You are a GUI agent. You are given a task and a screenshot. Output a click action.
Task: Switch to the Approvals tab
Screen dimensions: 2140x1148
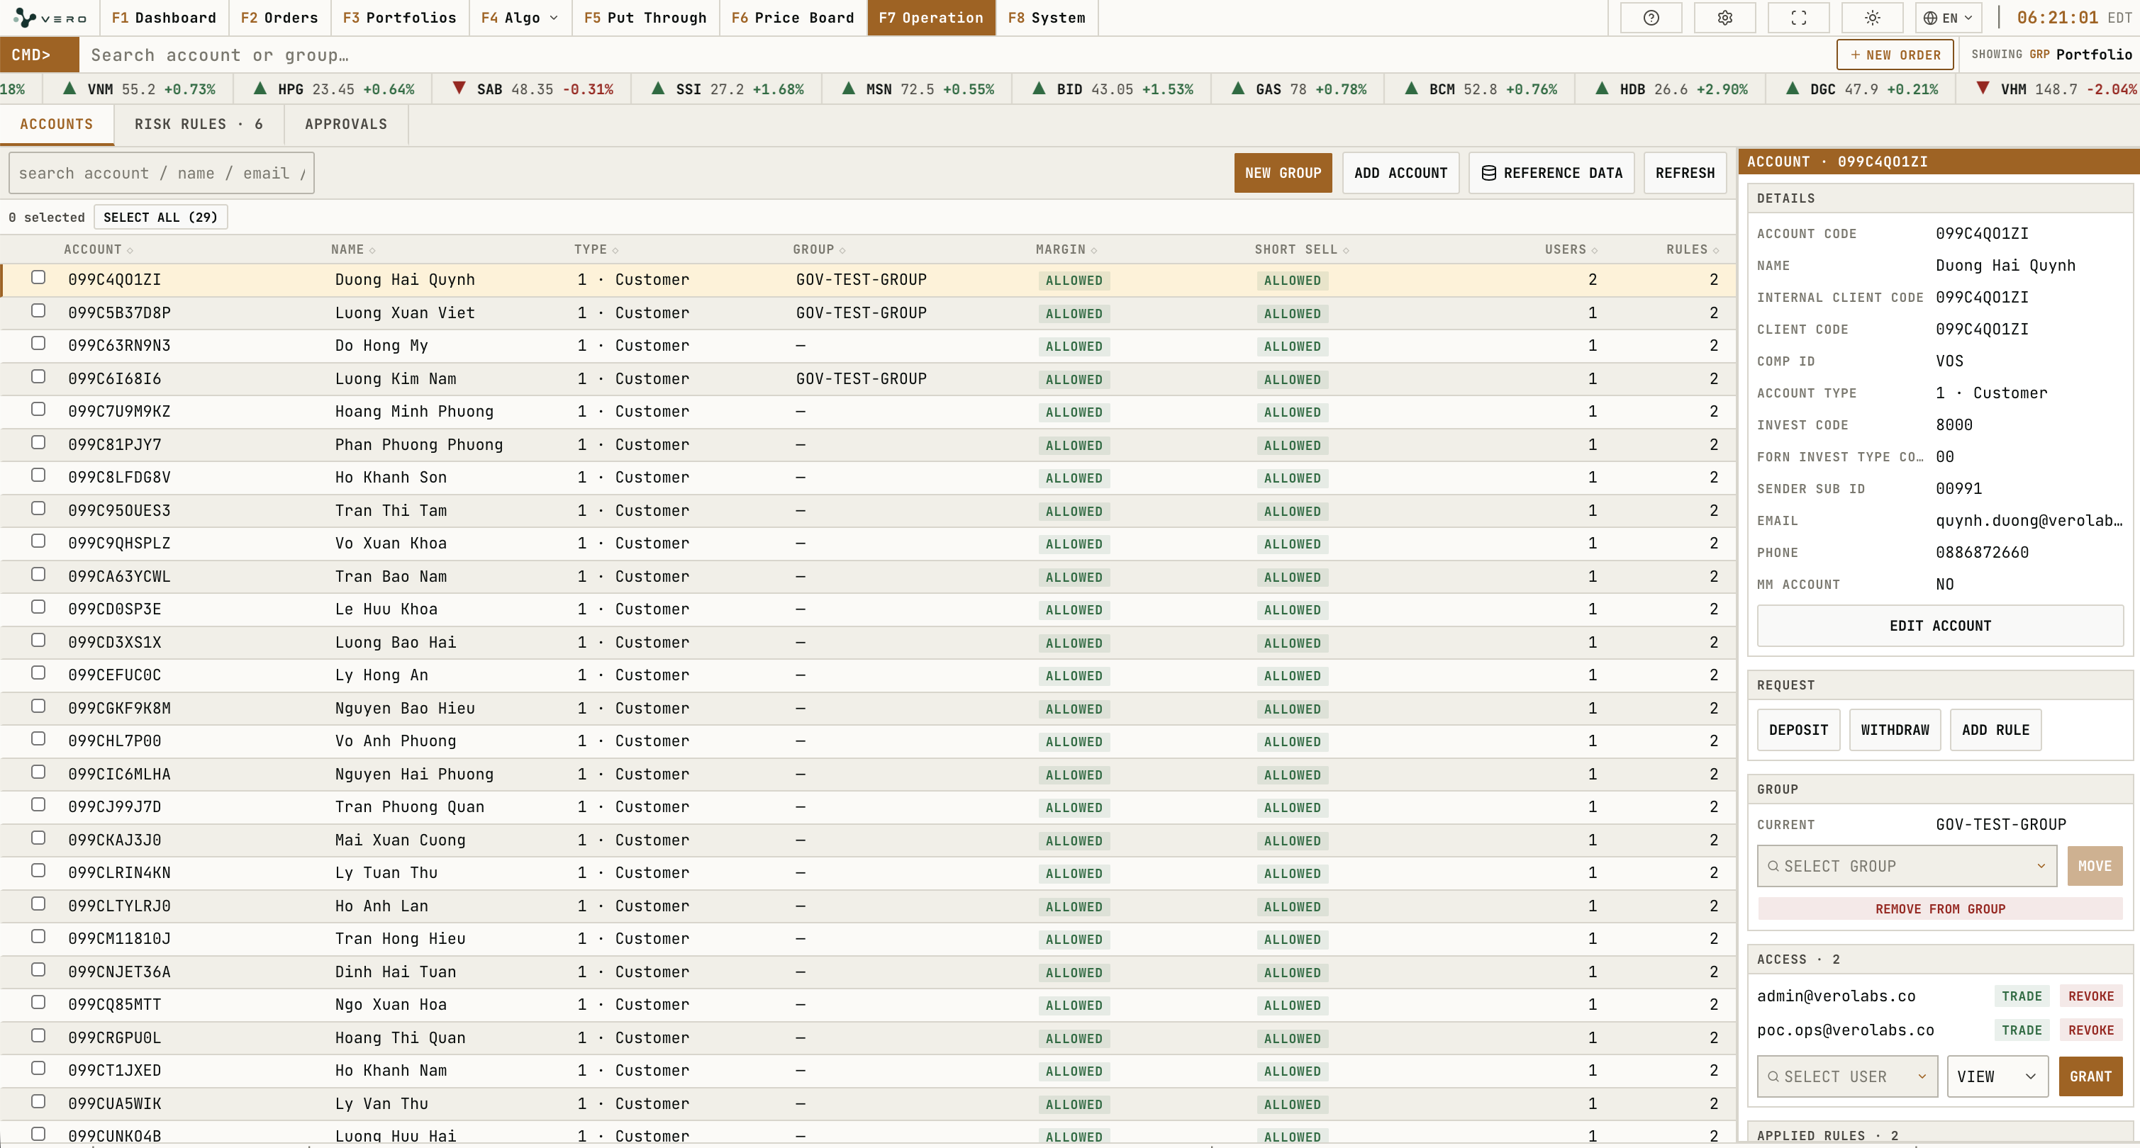pyautogui.click(x=345, y=124)
